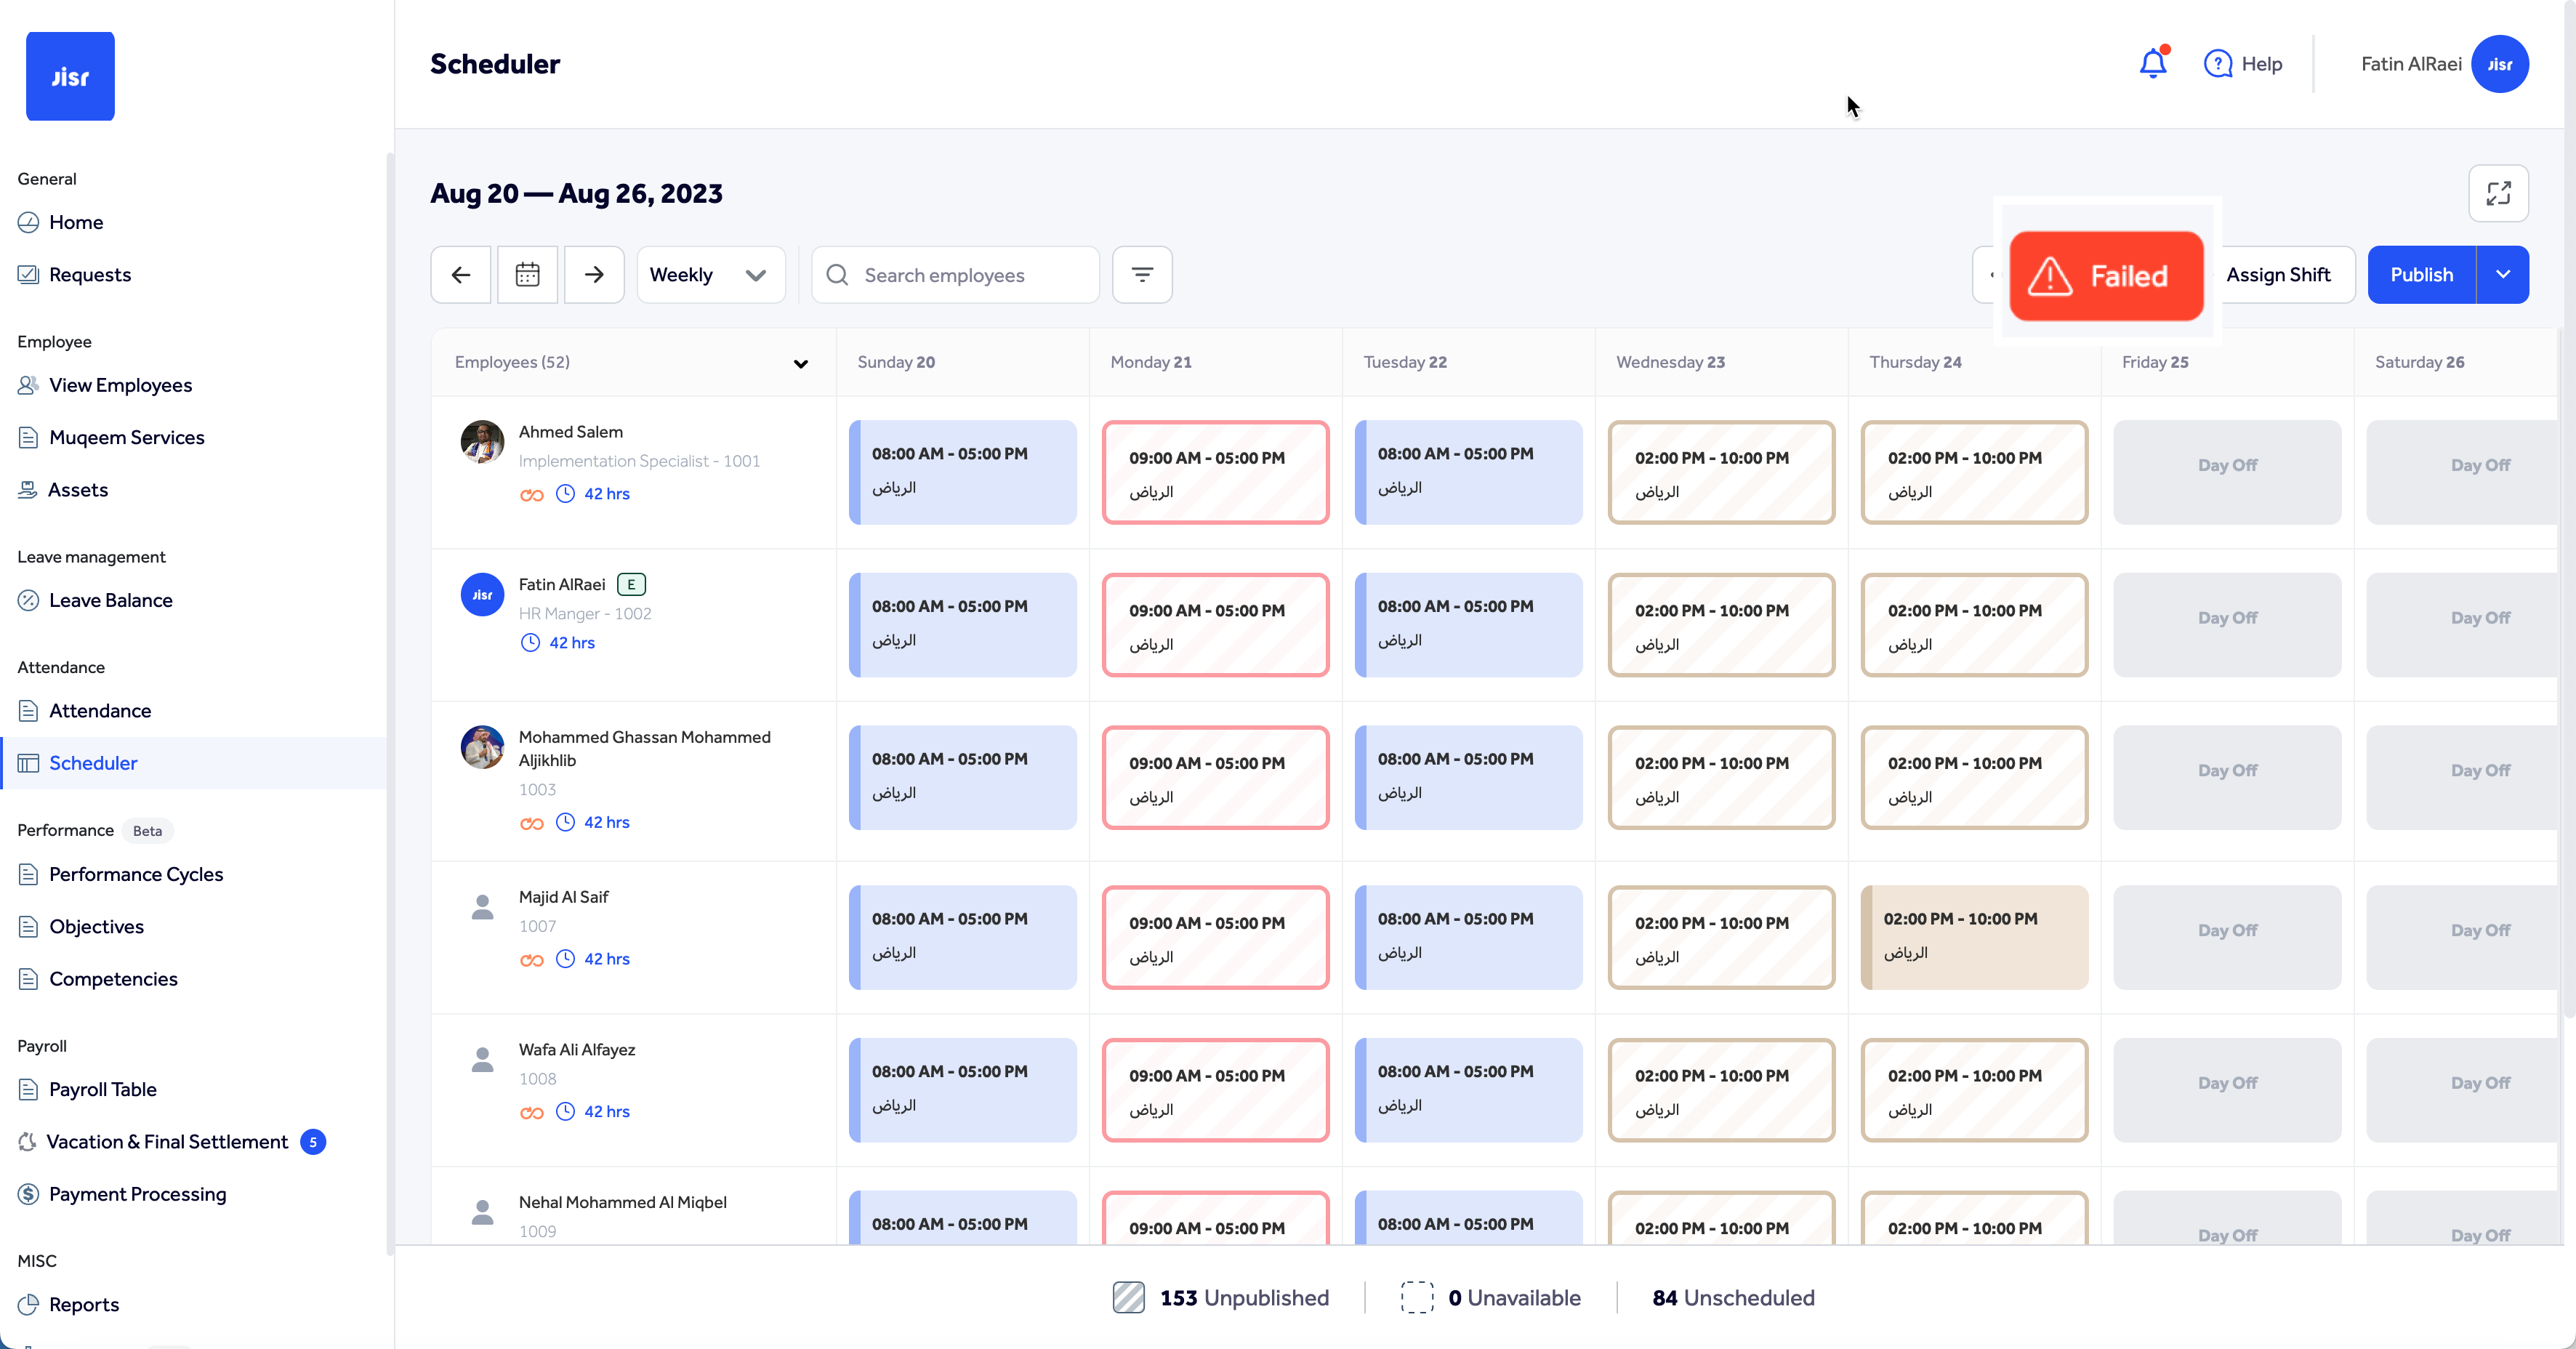Click the next week arrow

point(593,274)
